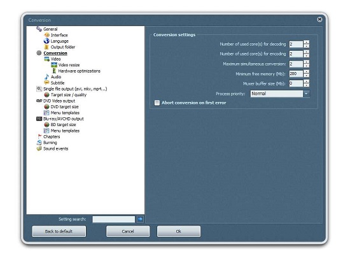This screenshot has height=265, width=350.
Task: Click the DVD target size icon
Action: click(46, 106)
